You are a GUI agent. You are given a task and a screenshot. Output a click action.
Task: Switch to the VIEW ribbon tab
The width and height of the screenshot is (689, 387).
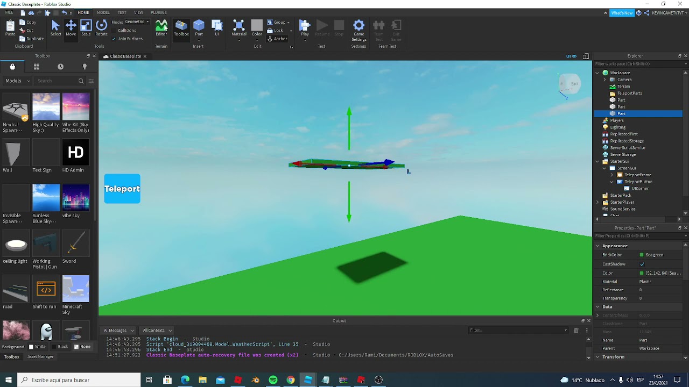(138, 12)
